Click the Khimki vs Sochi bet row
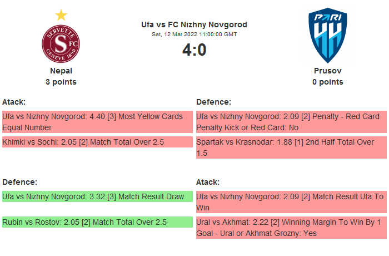Viewport: 389px width, 256px height. [x=97, y=142]
